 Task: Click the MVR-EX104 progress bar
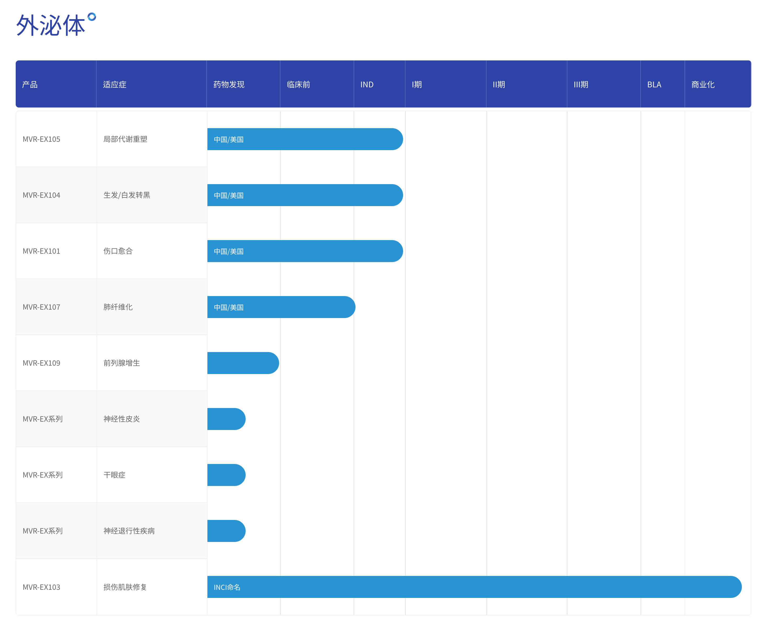(305, 195)
